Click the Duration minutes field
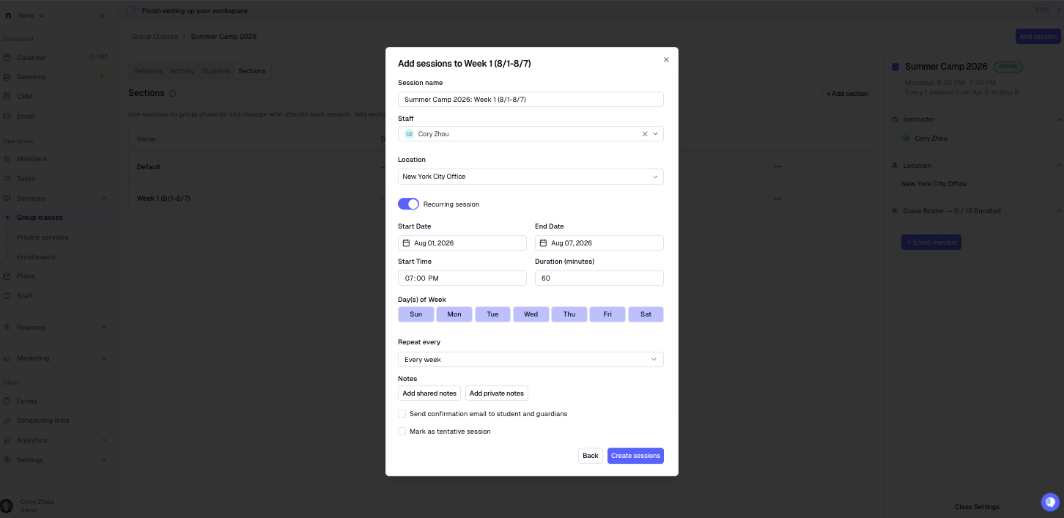 599,278
